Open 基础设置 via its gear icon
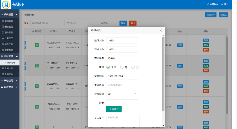This screenshot has height=129, width=237. [x=3, y=21]
